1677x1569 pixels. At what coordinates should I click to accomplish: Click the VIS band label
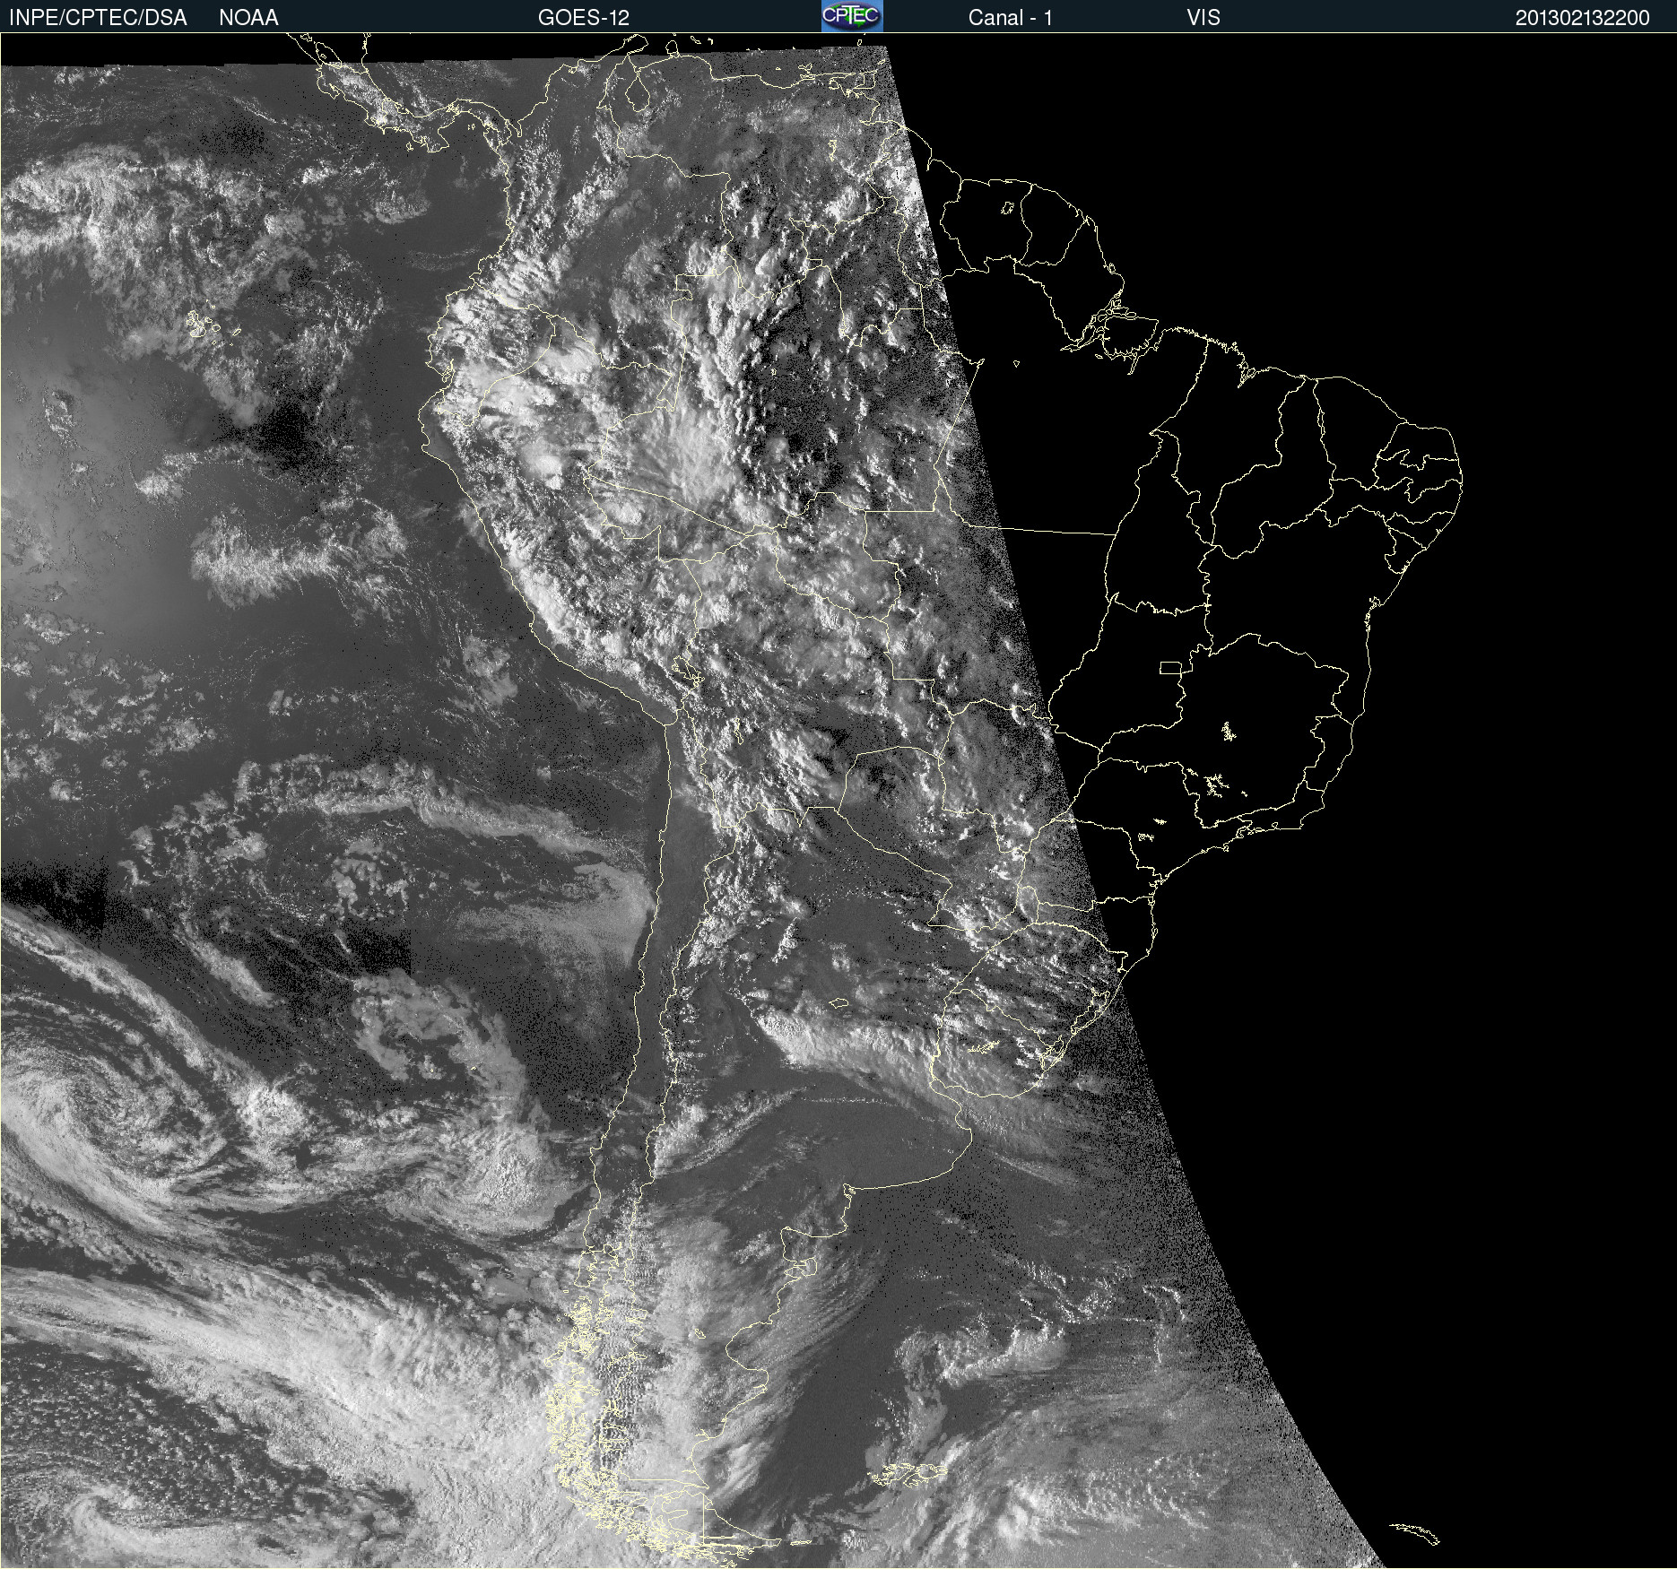1203,18
